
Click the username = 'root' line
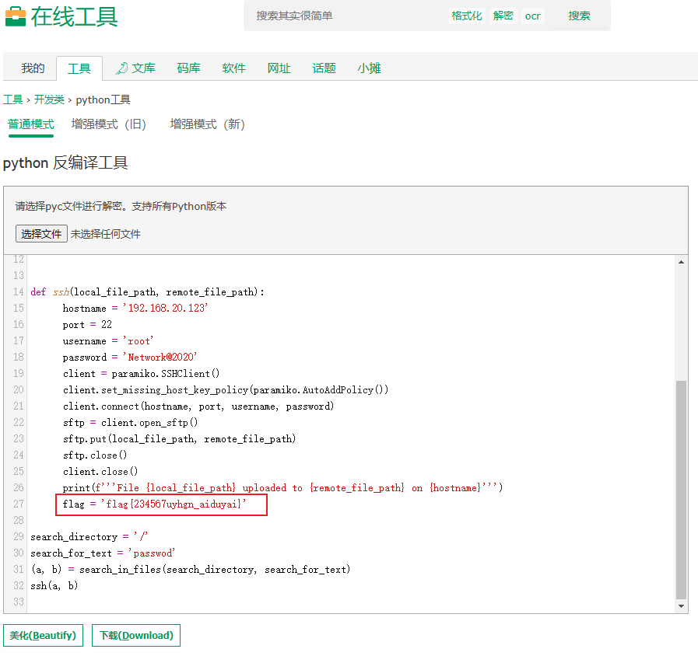coord(108,341)
